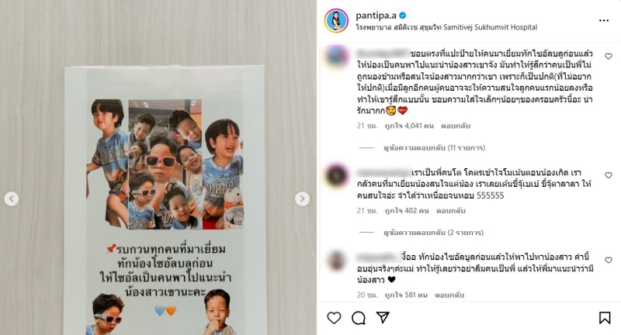621x335 pixels.
Task: Open the comment bubble icon
Action: pyautogui.click(x=359, y=318)
